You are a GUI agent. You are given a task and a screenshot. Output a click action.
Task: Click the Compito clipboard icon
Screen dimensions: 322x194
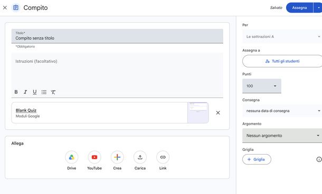[16, 8]
